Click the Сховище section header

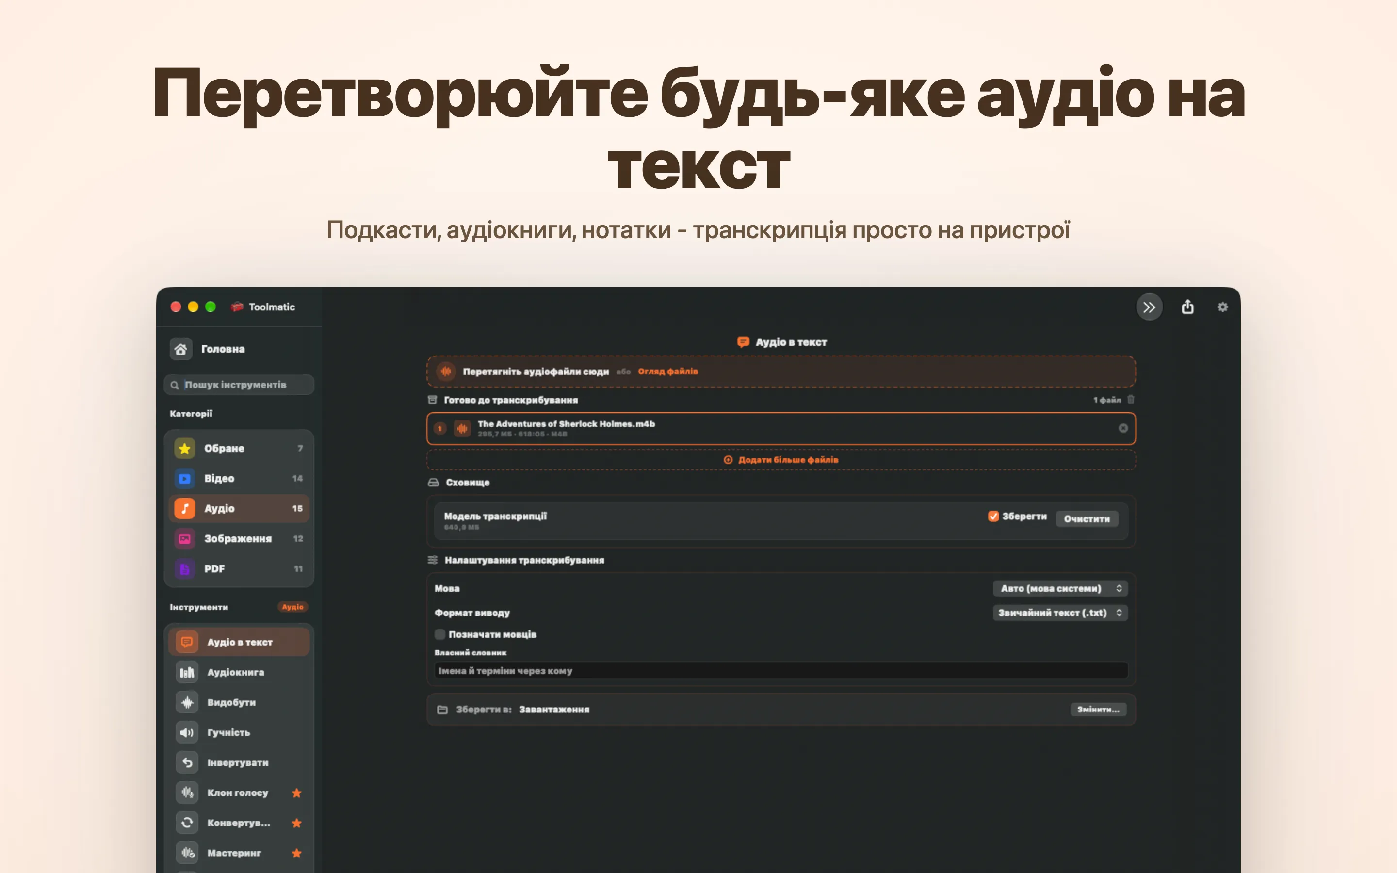pyautogui.click(x=467, y=482)
